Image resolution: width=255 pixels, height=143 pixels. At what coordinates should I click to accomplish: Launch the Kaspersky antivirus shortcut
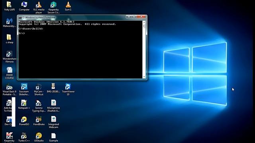pos(9,137)
